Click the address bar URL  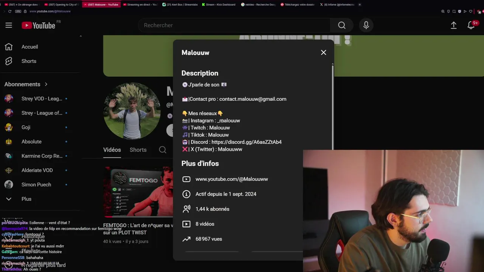point(50,11)
